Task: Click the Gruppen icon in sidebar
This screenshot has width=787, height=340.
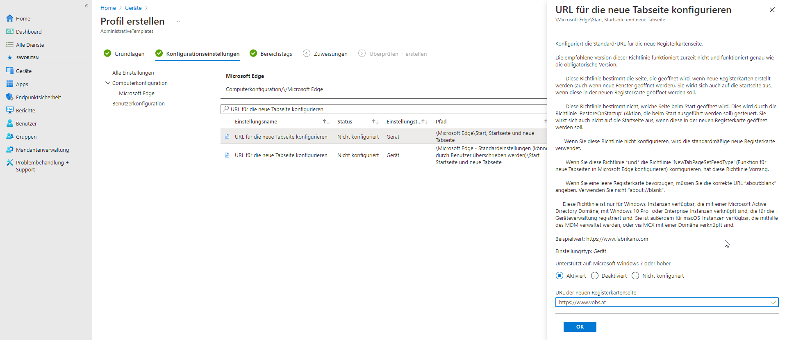Action: tap(10, 137)
